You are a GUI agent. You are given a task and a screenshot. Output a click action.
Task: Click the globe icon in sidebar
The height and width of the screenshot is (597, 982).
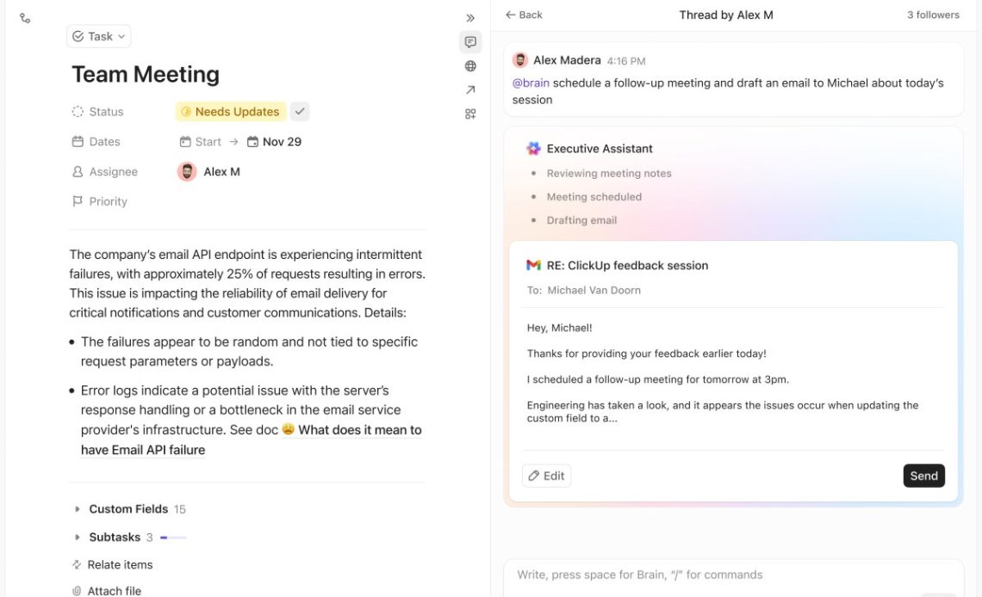point(470,66)
